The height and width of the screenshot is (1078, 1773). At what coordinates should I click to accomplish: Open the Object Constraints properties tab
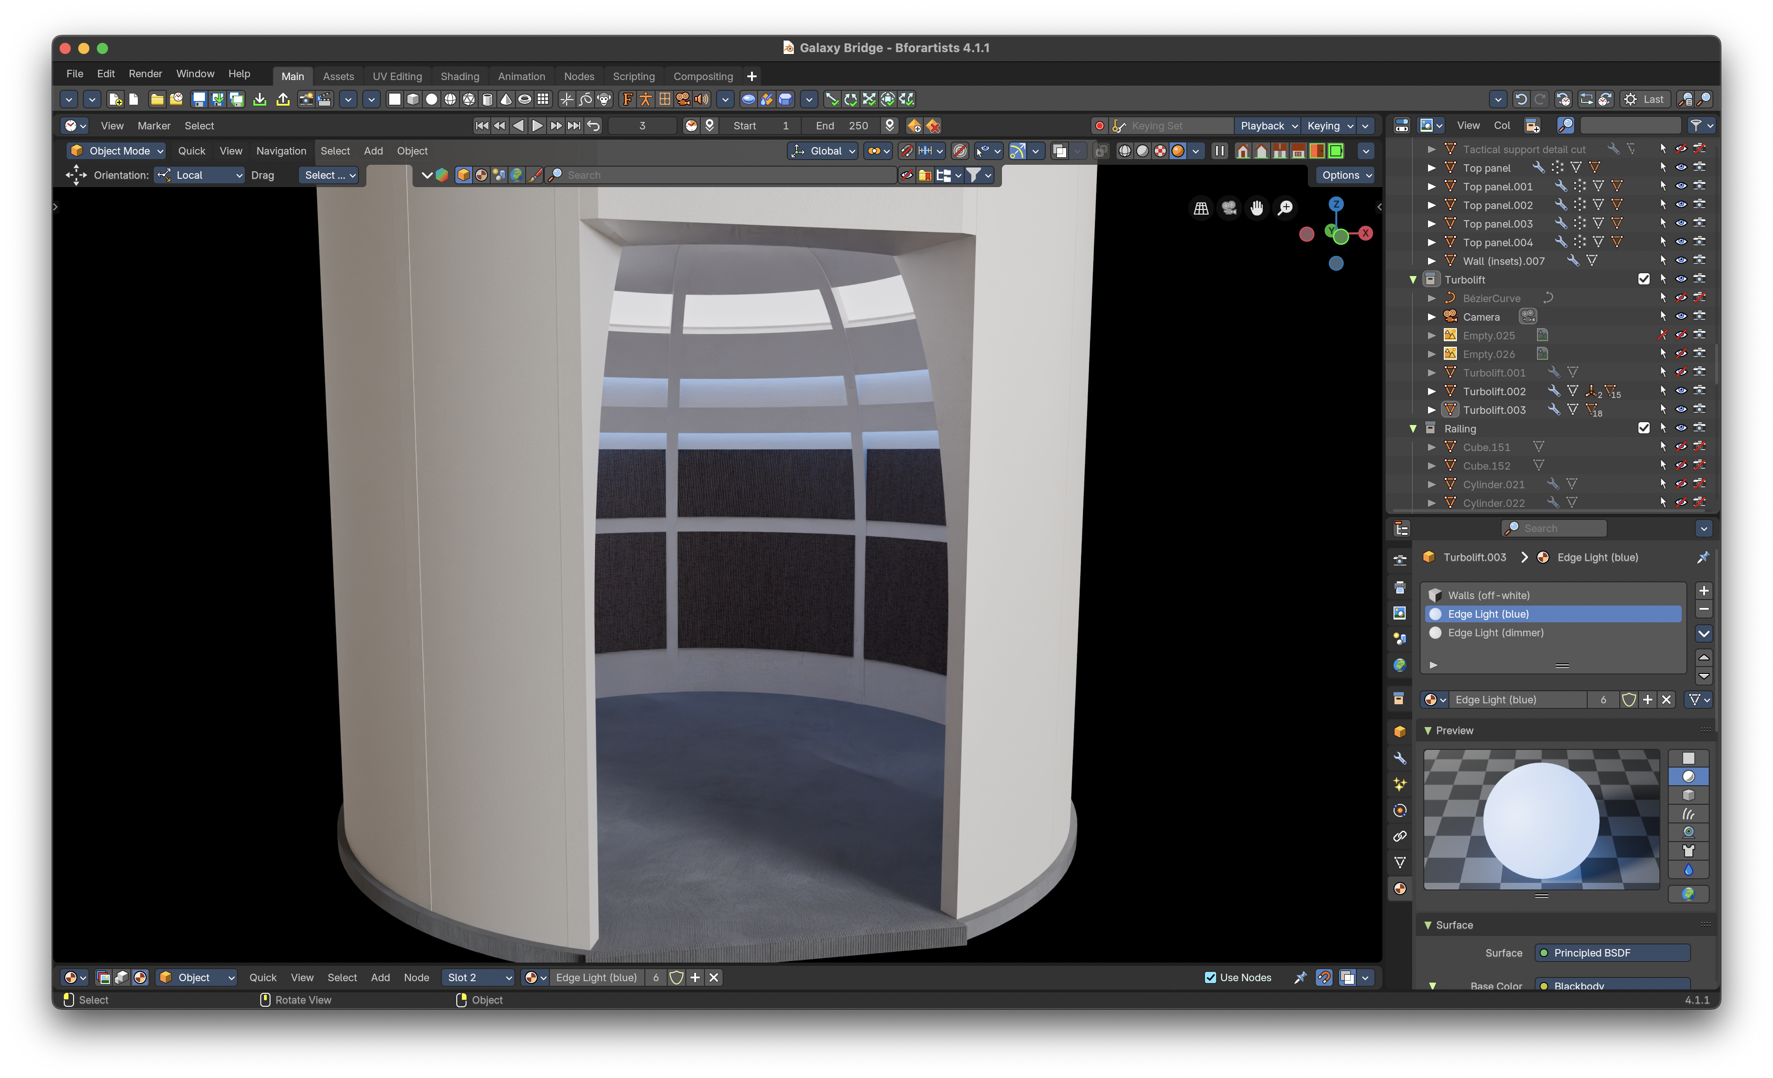[1400, 836]
